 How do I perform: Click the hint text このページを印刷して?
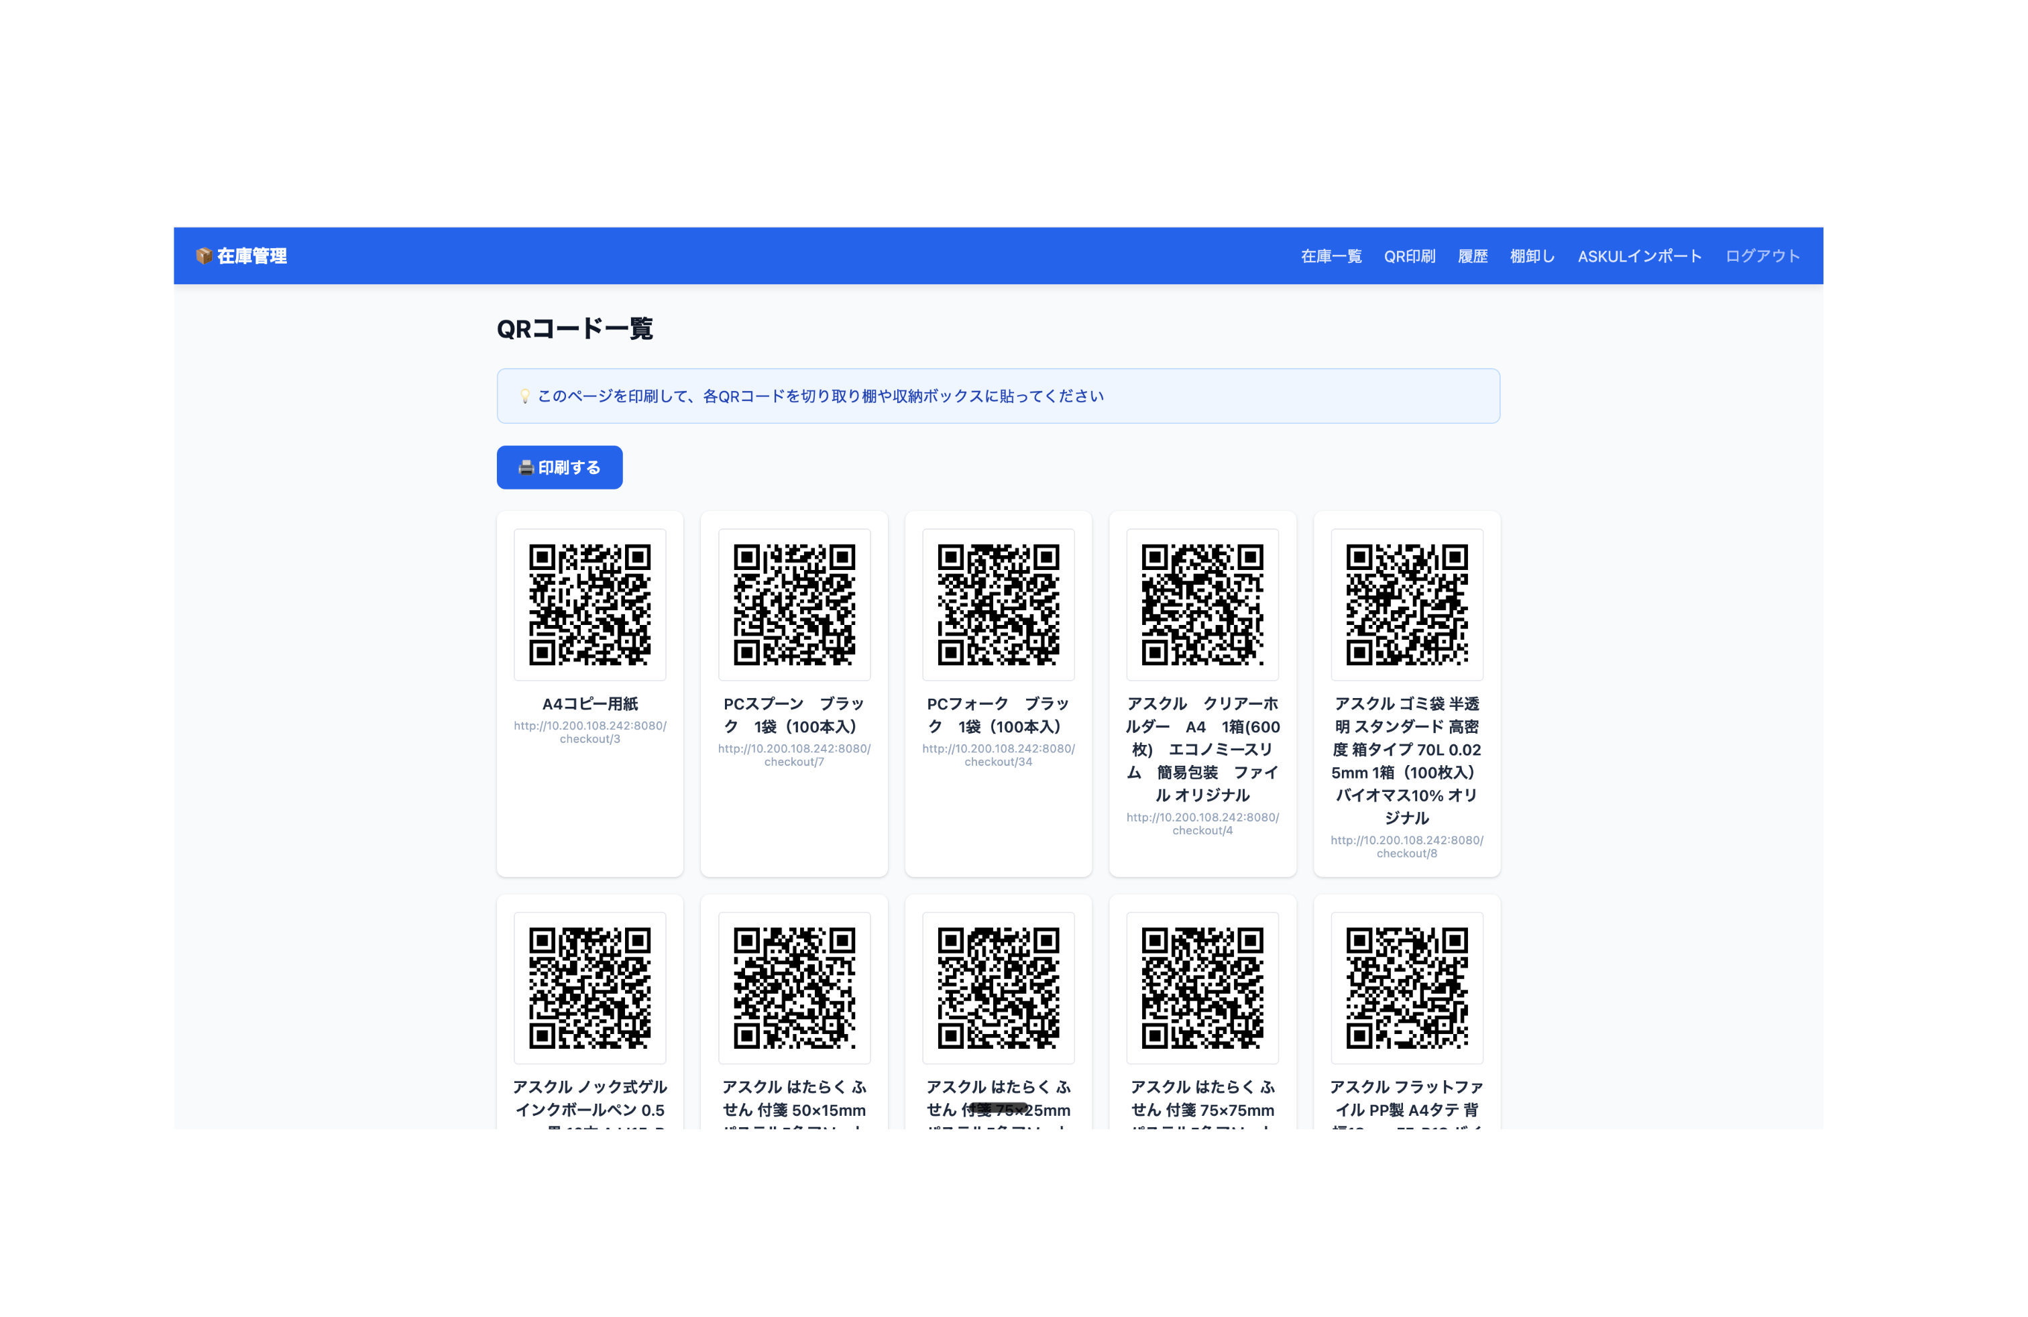click(x=820, y=396)
